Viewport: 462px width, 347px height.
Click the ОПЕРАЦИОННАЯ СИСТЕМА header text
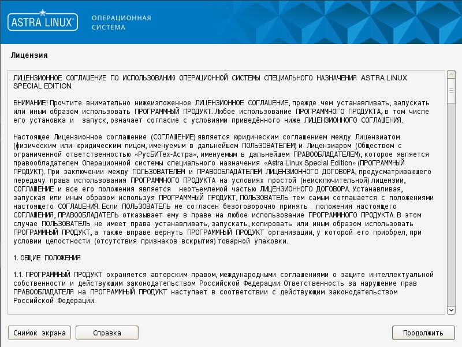point(121,23)
